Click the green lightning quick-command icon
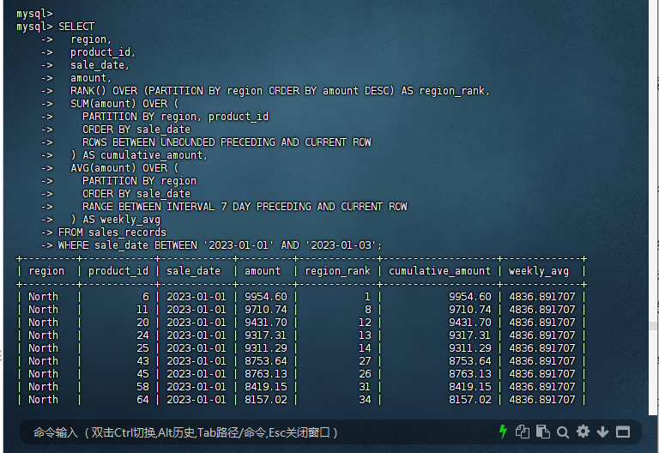 pyautogui.click(x=503, y=432)
